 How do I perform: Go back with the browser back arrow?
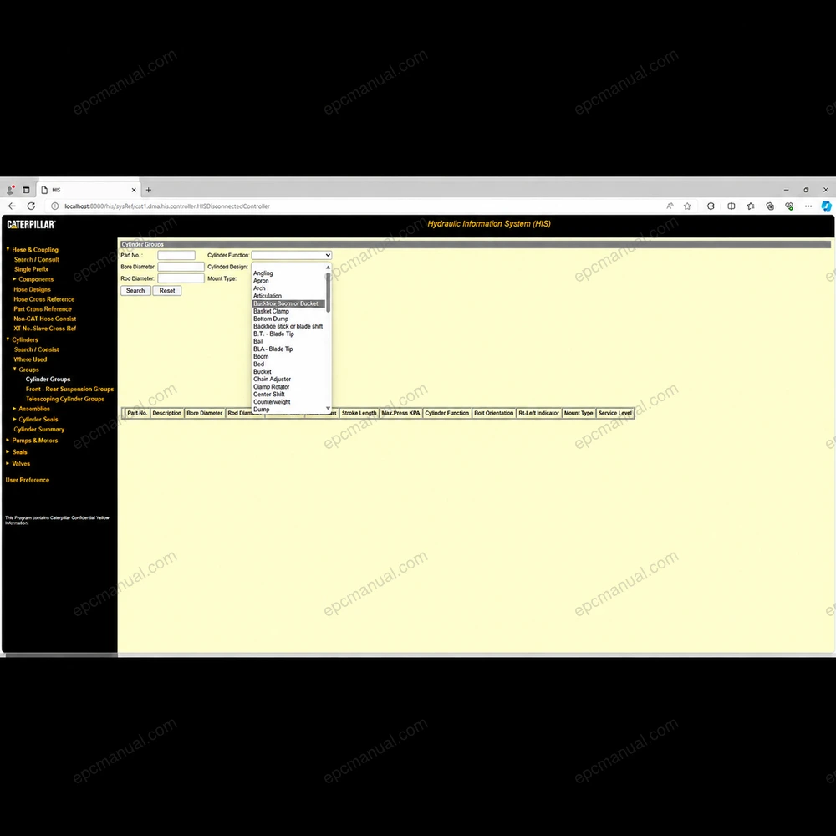[13, 206]
